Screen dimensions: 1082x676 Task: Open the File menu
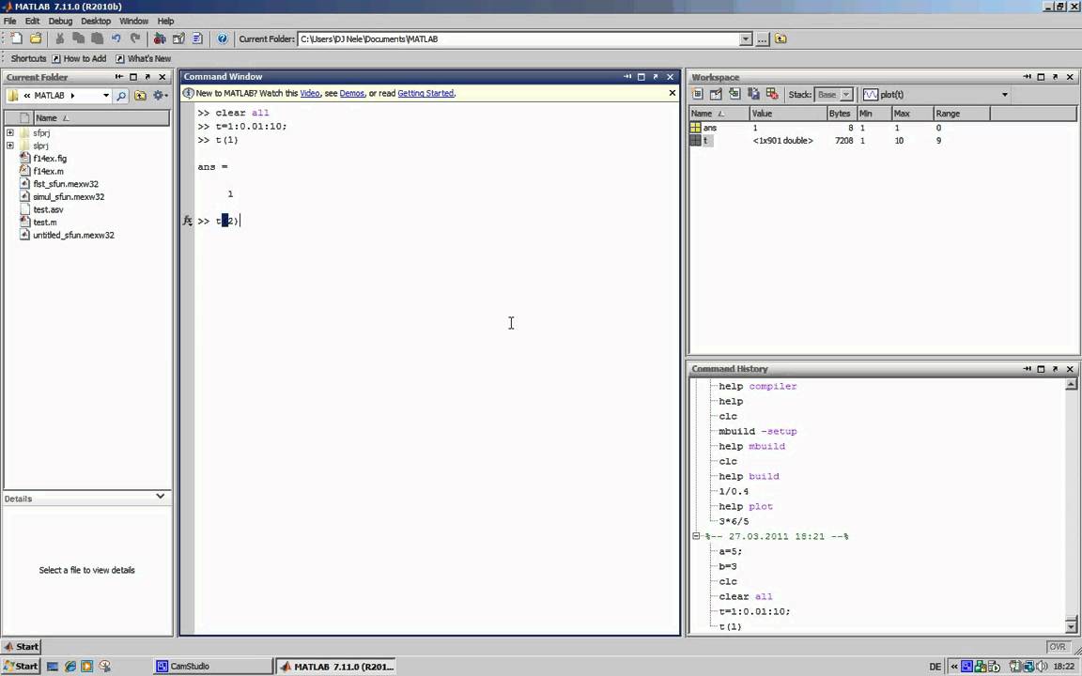9,21
